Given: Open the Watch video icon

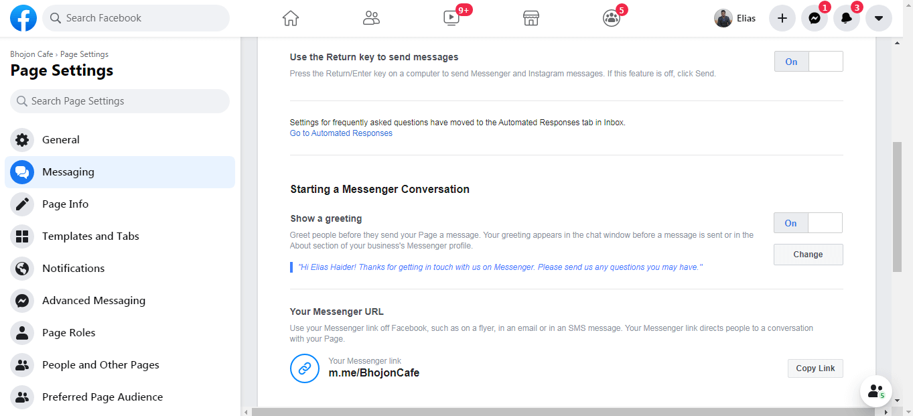Looking at the screenshot, I should 451,18.
